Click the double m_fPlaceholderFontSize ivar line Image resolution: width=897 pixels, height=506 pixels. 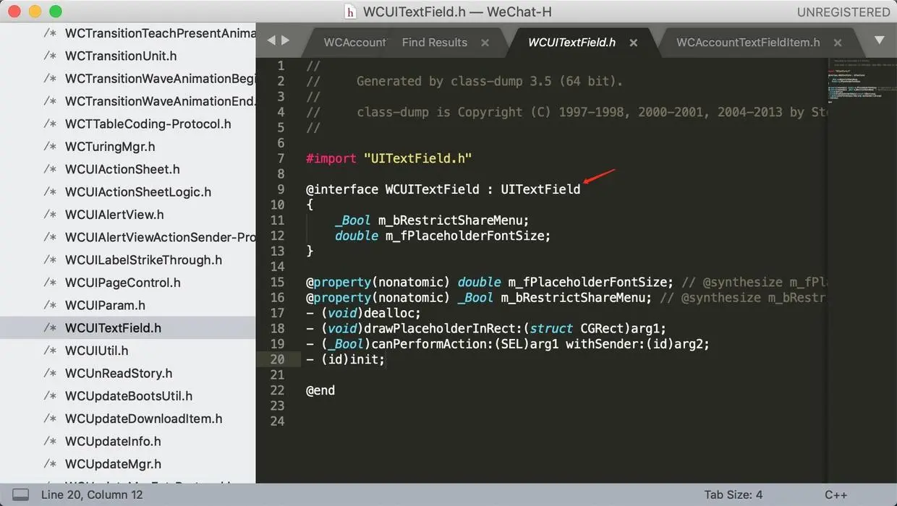[443, 236]
